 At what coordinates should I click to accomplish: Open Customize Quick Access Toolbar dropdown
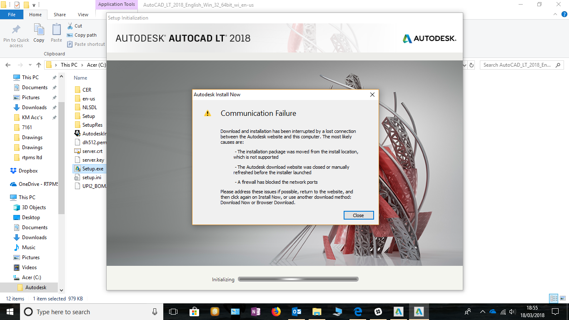click(x=34, y=5)
